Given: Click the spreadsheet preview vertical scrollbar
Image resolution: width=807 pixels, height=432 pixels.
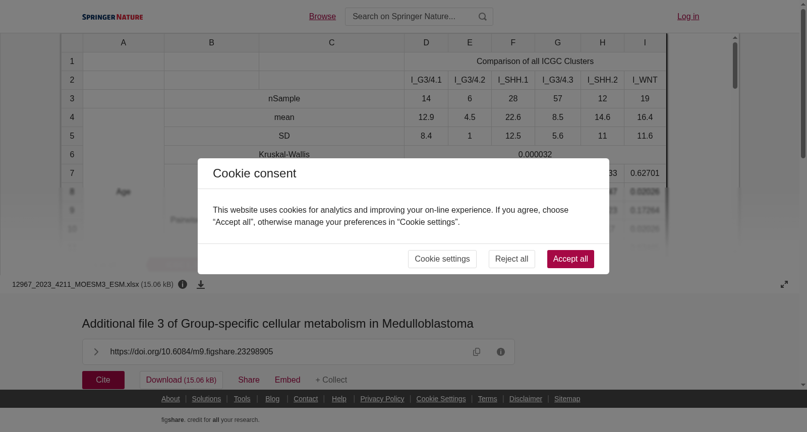Looking at the screenshot, I should (x=735, y=66).
